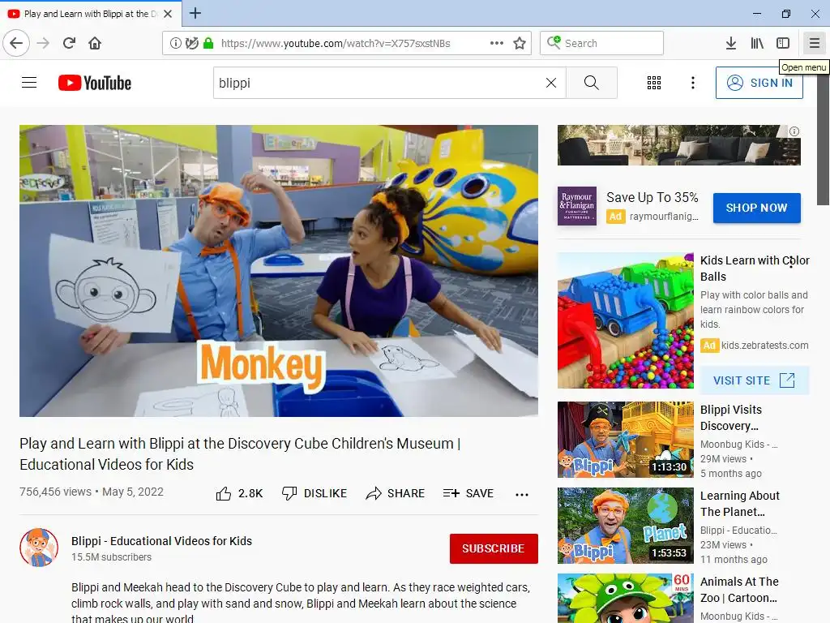Open the Animals At The Zoo | Cartoon... title
This screenshot has height=623, width=830.
(x=739, y=590)
